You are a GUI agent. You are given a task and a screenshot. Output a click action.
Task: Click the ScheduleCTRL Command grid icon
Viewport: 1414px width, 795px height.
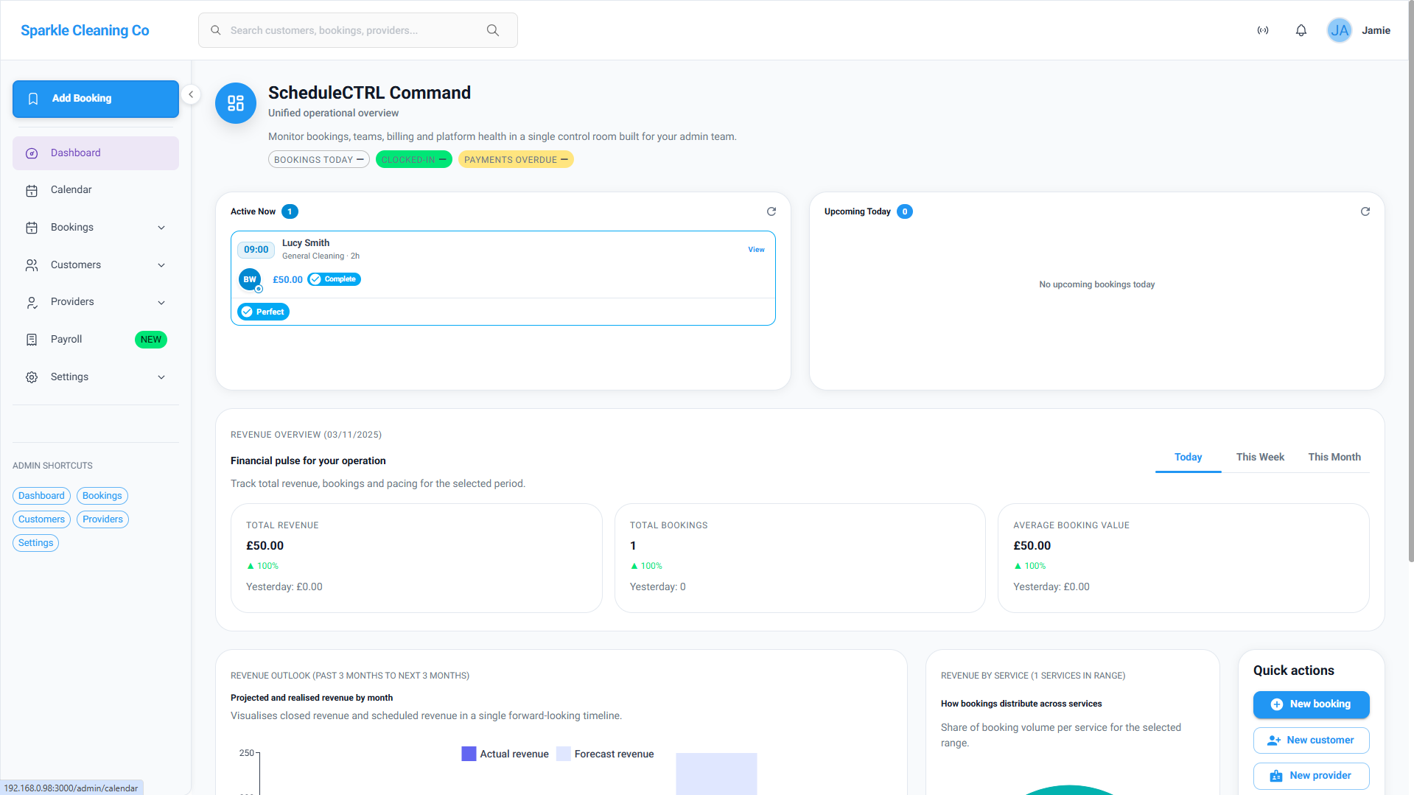coord(236,103)
